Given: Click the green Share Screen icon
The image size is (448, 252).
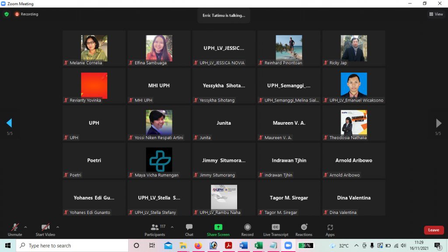Looking at the screenshot, I should [x=218, y=227].
